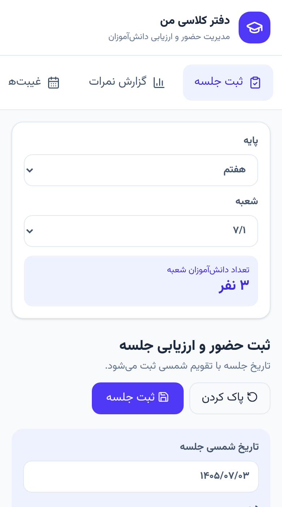Image resolution: width=282 pixels, height=507 pixels.
Task: Click the پاک کردن button
Action: (230, 398)
